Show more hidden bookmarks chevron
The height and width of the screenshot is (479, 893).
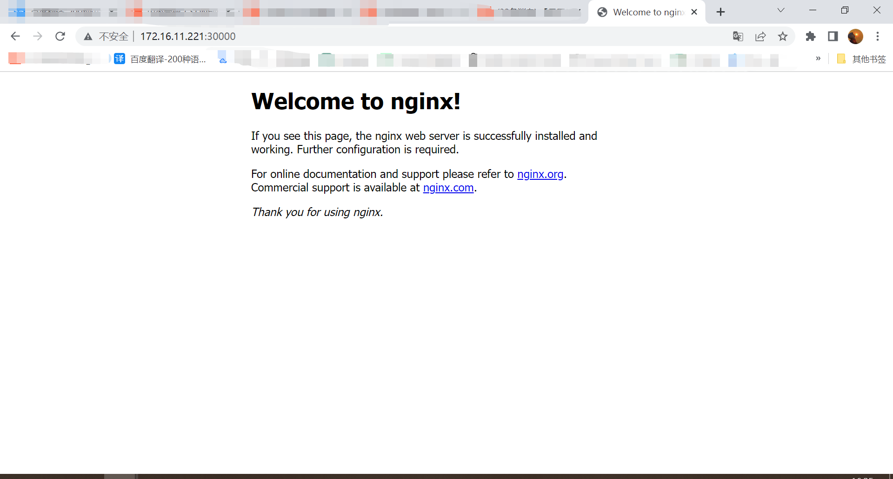(818, 59)
